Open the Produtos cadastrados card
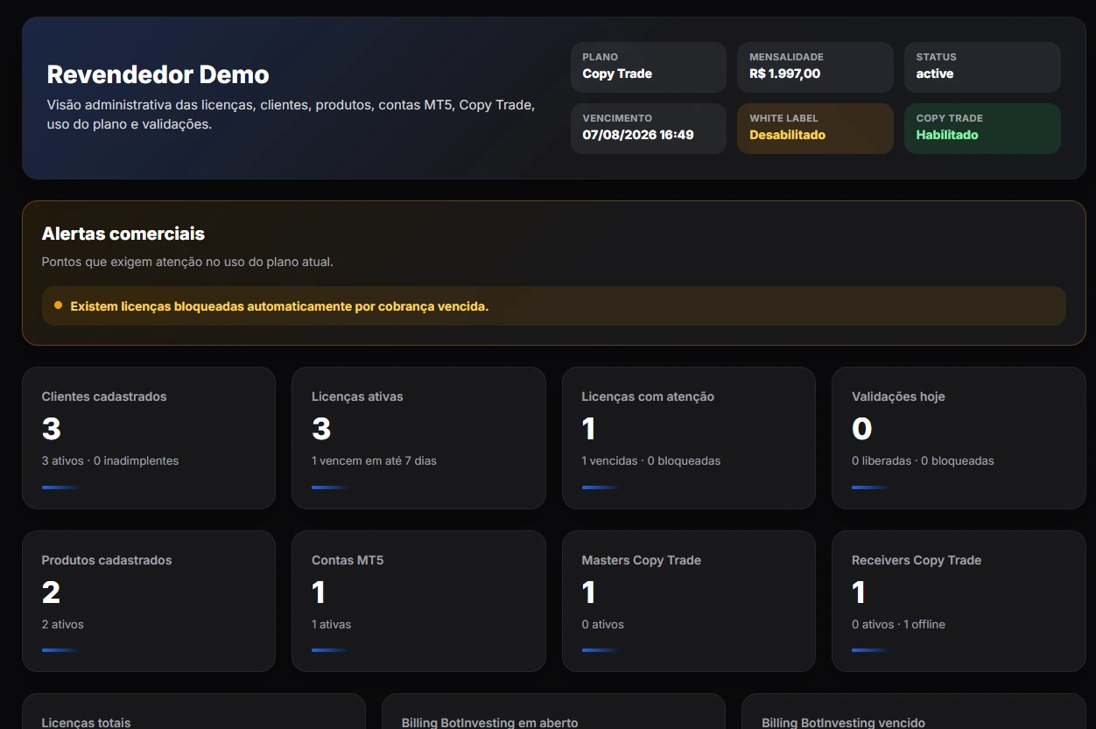Image resolution: width=1096 pixels, height=729 pixels. pyautogui.click(x=149, y=601)
